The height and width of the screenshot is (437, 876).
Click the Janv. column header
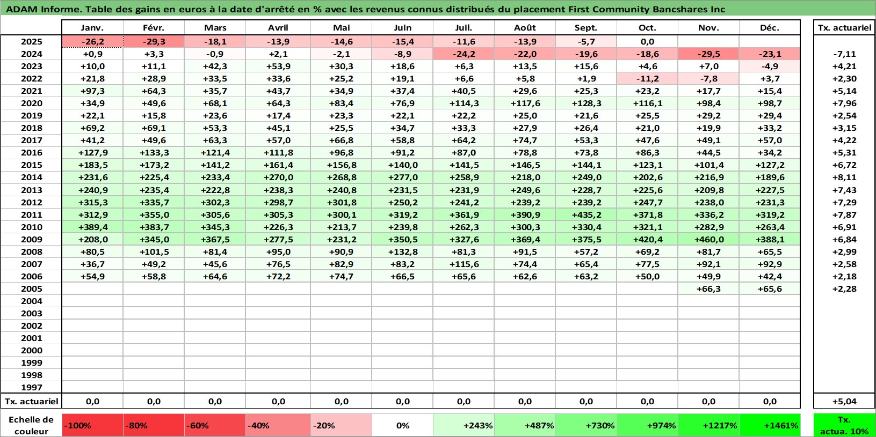click(92, 28)
